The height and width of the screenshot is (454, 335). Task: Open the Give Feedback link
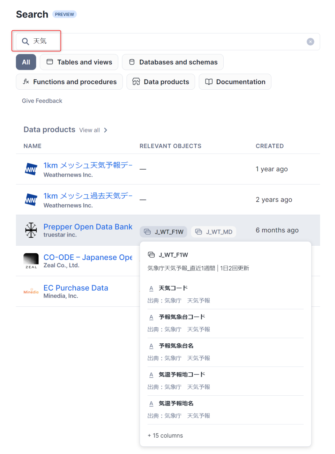(42, 101)
